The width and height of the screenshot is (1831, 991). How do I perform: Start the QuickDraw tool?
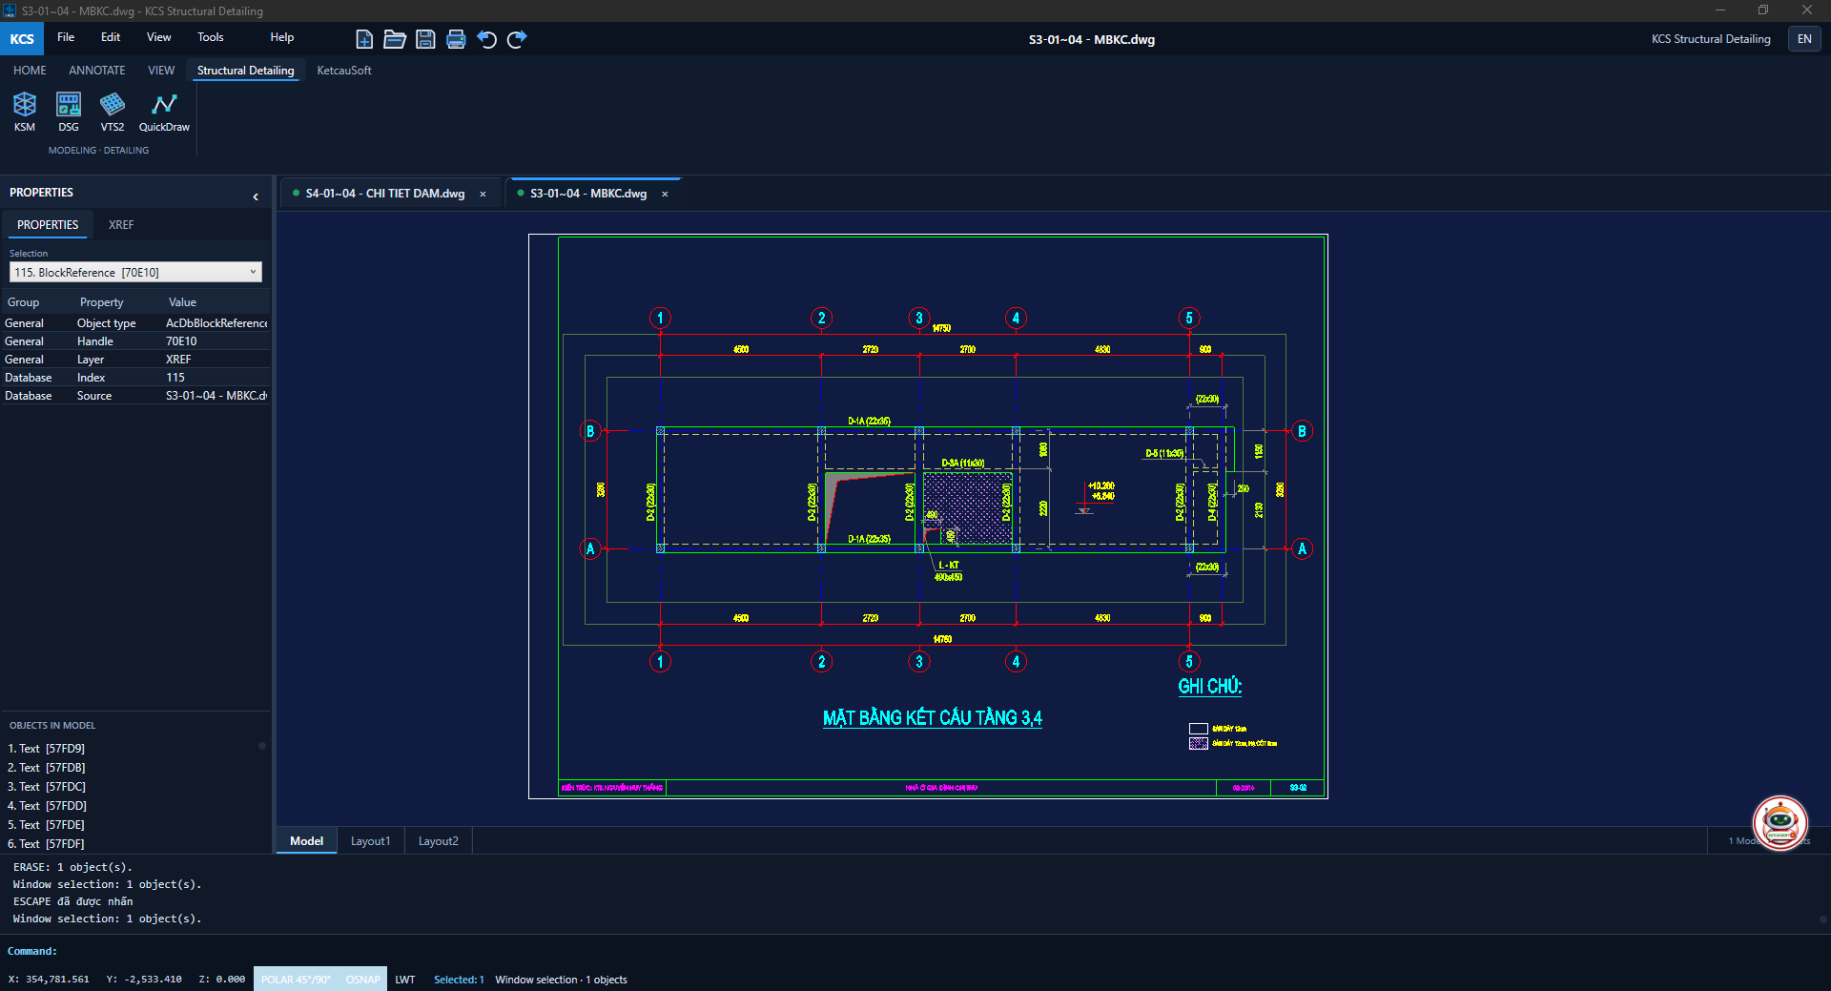[x=164, y=112]
